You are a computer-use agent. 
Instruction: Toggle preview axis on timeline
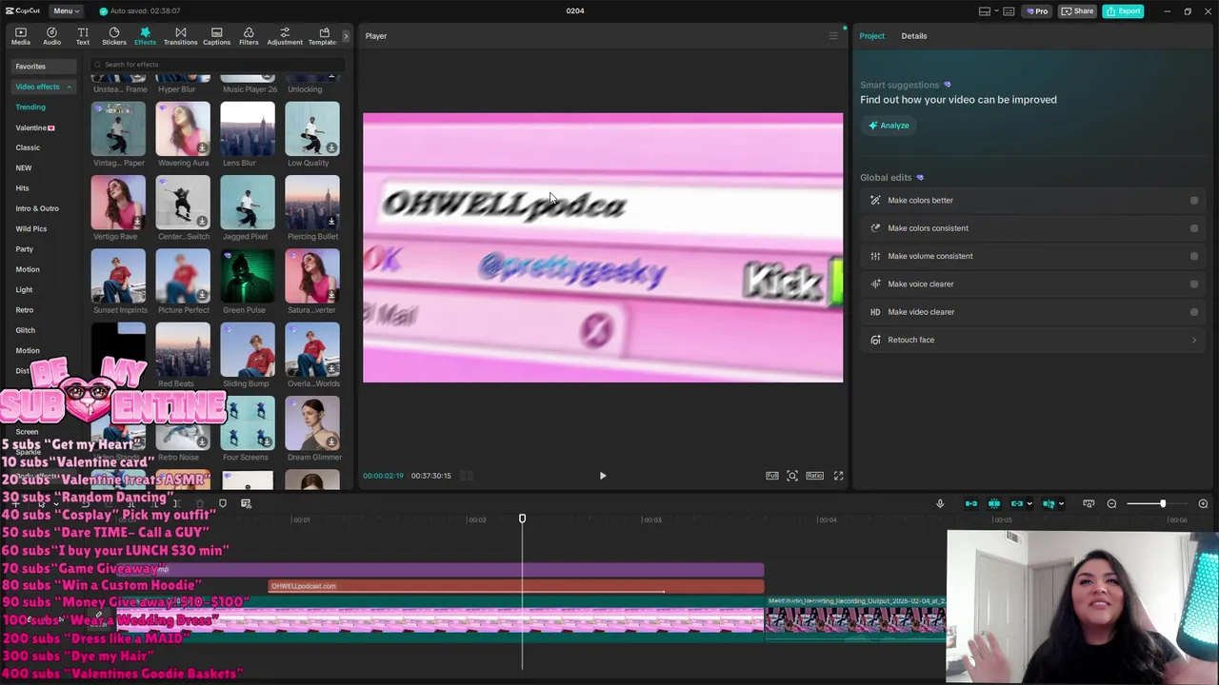point(1049,504)
